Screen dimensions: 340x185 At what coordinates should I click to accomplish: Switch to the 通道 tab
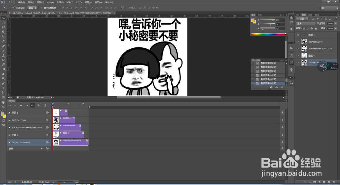310,15
